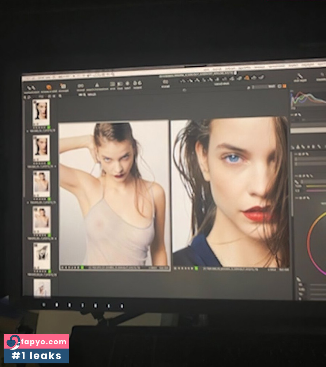This screenshot has height=367, width=326.
Task: Click the orange grid view toggle beside the search field
Action: 284,86
